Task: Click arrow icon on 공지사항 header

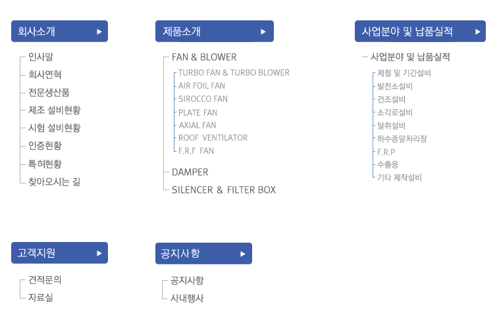Action: [243, 254]
